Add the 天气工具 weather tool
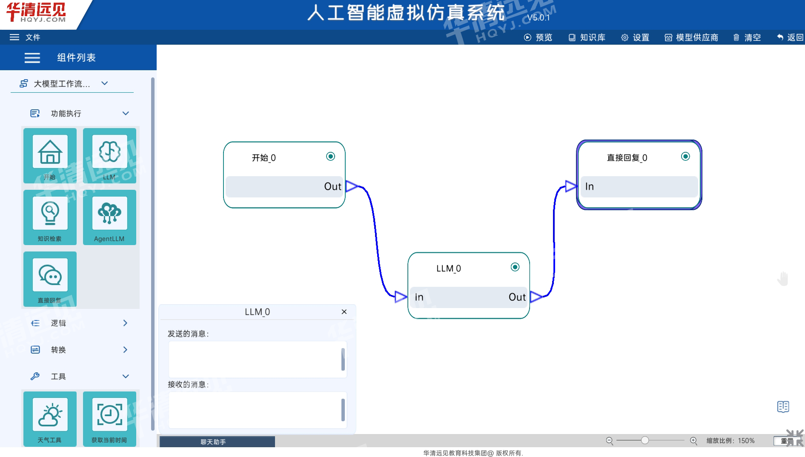Viewport: 805px width, 457px height. (50, 415)
